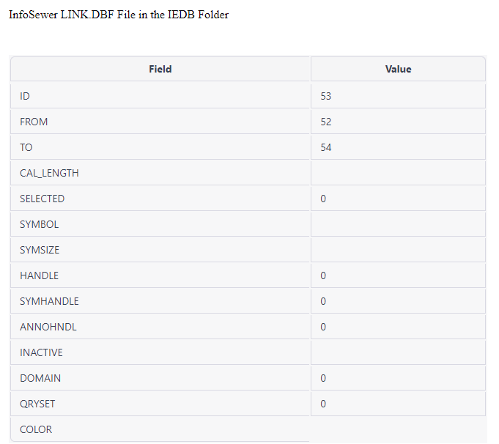Select the ID field cell
This screenshot has width=499, height=444.
[x=25, y=96]
